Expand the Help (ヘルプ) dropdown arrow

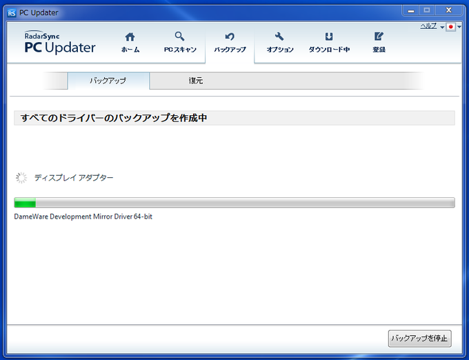click(442, 27)
